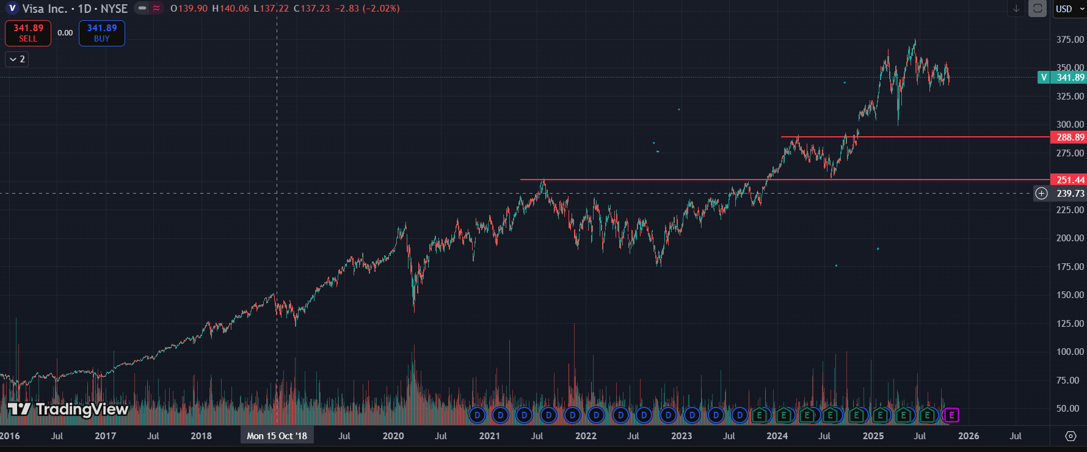Viewport: 1087px width, 452px height.
Task: Click the 2024 label on time axis
Action: tap(777, 436)
